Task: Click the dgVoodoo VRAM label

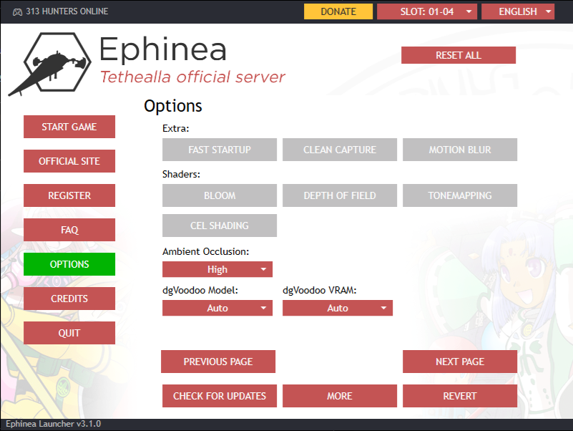Action: pos(319,291)
